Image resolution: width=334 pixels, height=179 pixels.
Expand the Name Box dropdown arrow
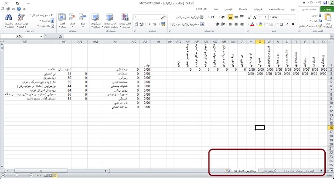40,36
